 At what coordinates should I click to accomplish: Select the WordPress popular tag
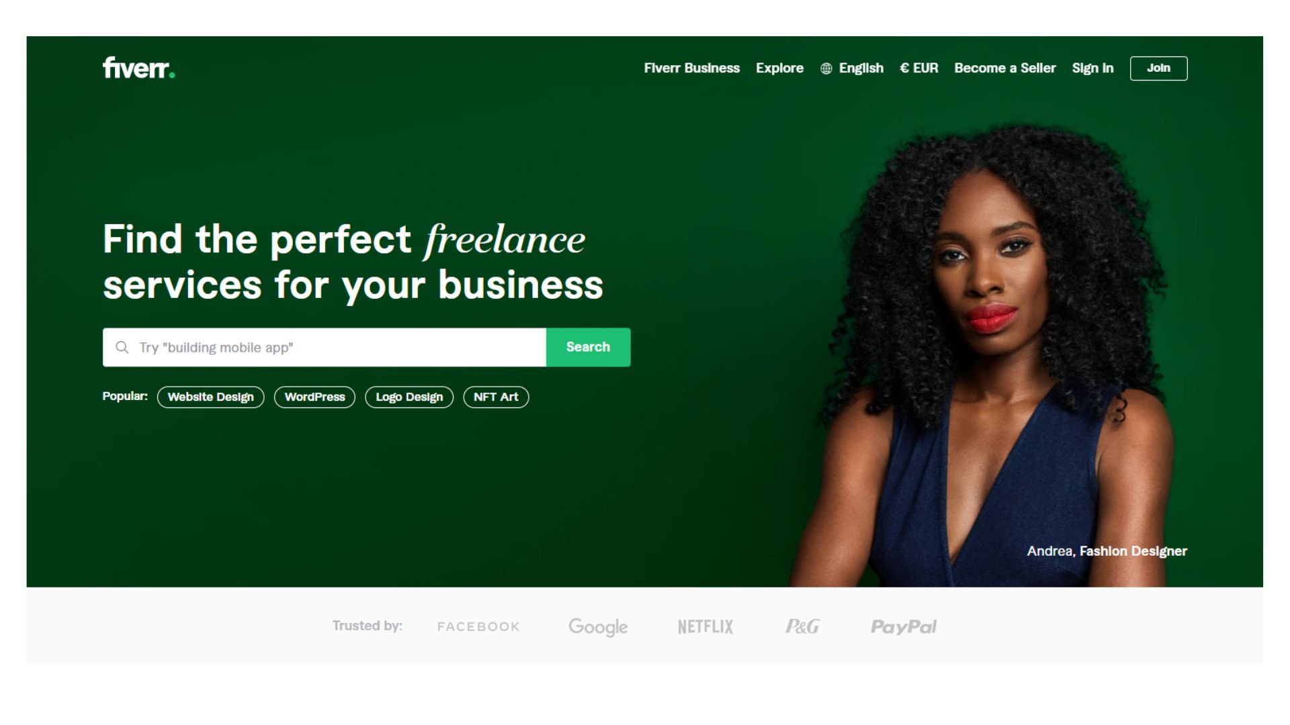click(314, 397)
